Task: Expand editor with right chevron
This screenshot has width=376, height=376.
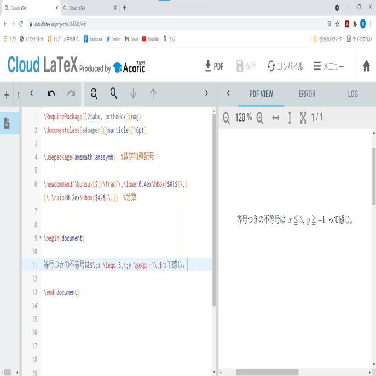Action: (206, 93)
